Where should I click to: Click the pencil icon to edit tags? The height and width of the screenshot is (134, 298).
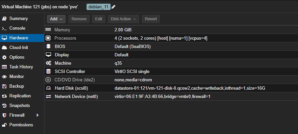(114, 7)
